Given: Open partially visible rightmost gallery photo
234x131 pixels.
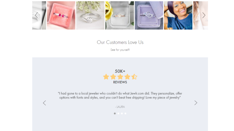Looking at the screenshot, I should [x=201, y=15].
